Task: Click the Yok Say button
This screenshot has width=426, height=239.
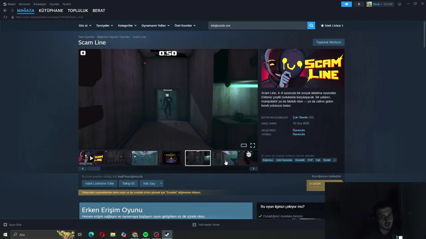Action: pyautogui.click(x=149, y=183)
